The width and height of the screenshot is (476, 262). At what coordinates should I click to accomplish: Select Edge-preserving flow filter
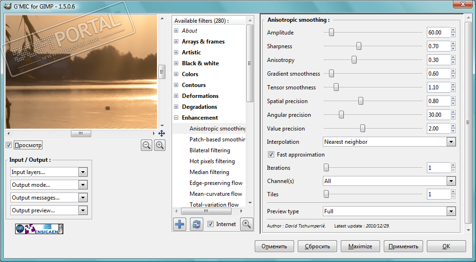[x=216, y=183]
